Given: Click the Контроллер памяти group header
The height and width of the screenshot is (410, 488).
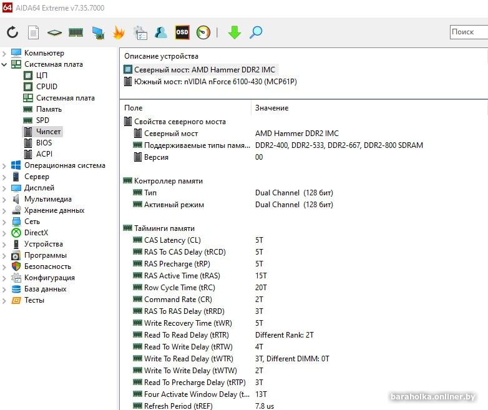Looking at the screenshot, I should coord(168,180).
